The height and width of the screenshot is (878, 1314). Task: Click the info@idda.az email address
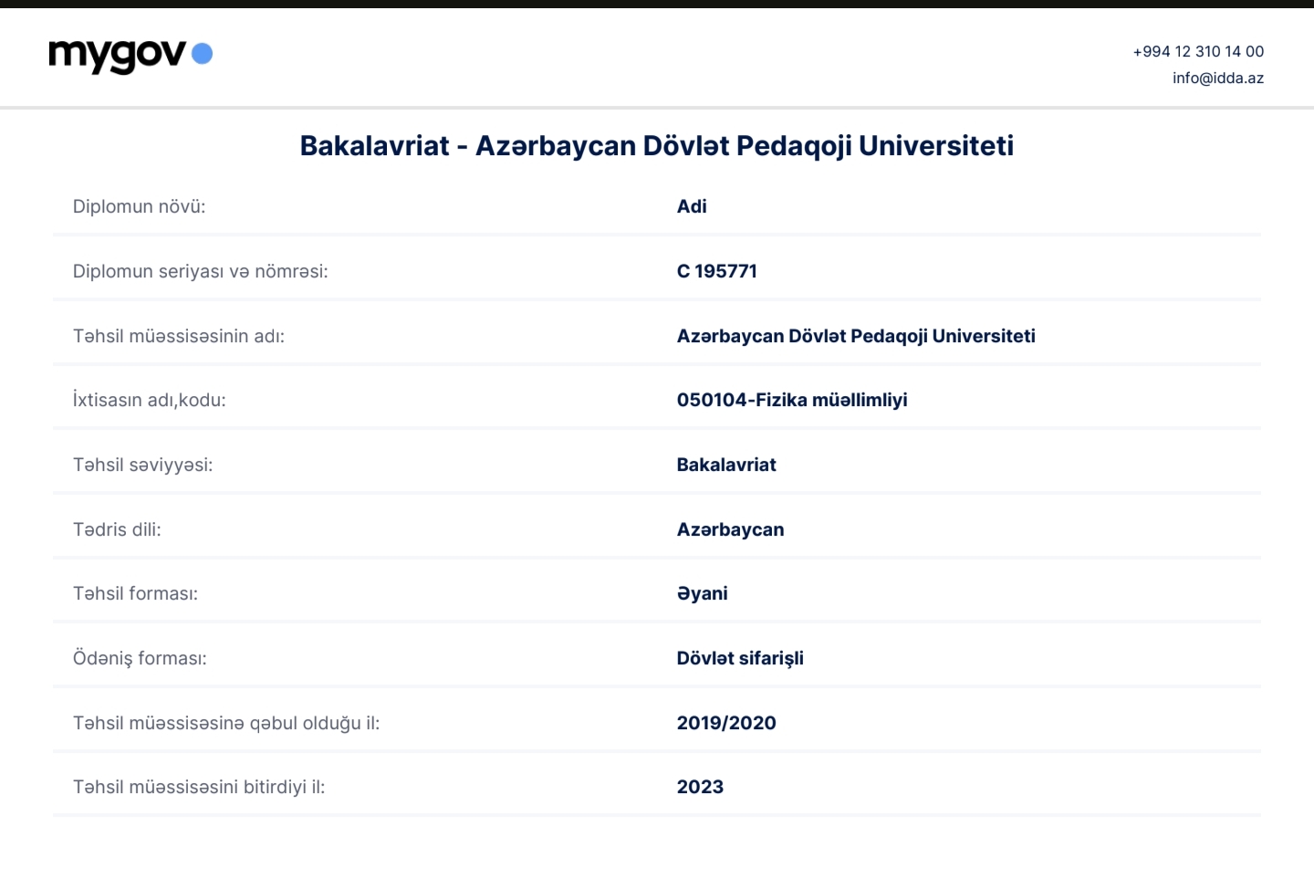click(x=1217, y=78)
